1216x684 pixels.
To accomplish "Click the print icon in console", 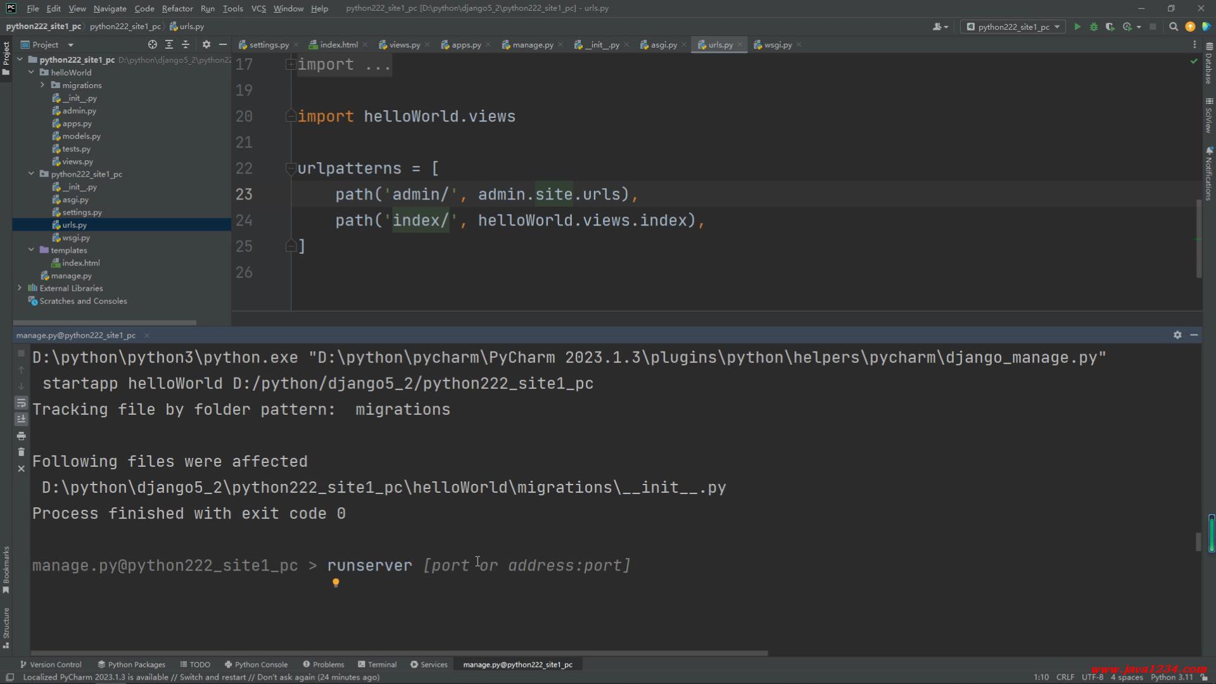I will (21, 436).
